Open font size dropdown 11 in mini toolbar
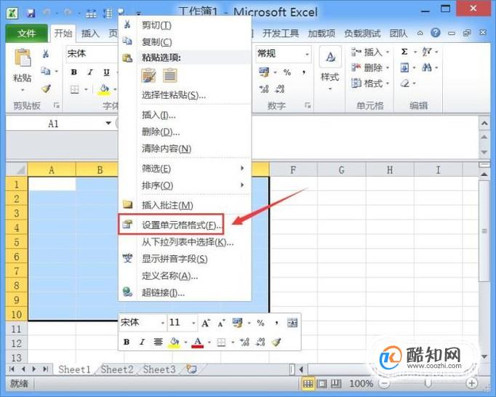 coord(193,323)
